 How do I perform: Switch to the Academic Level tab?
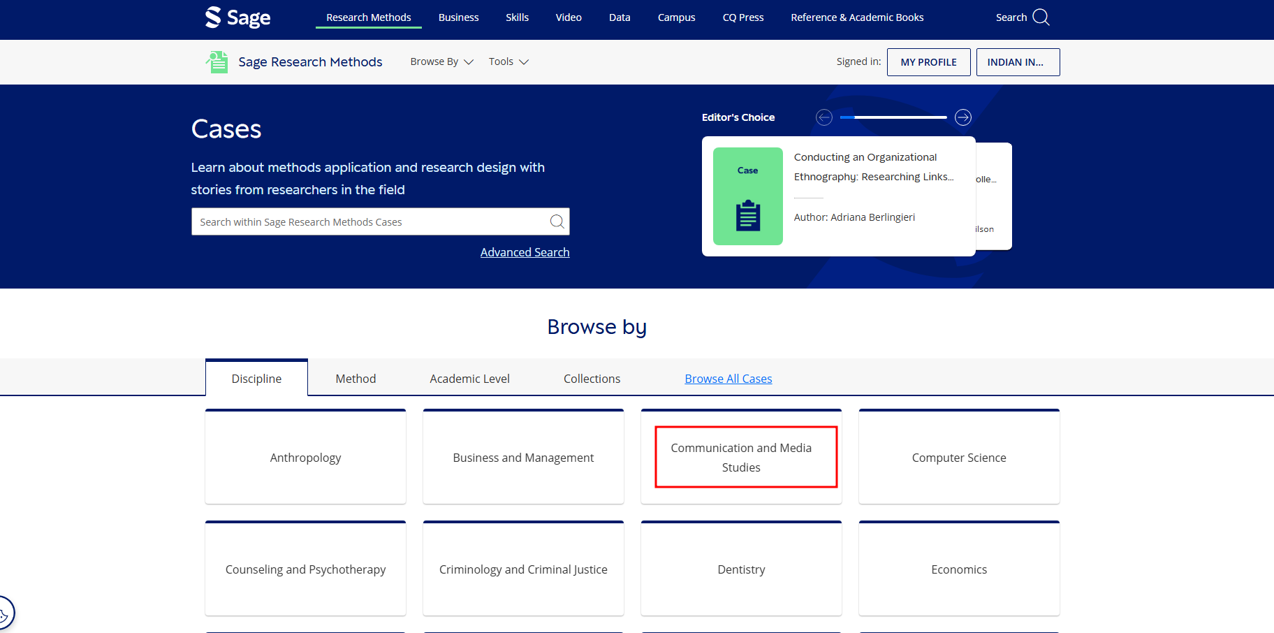[x=469, y=379]
